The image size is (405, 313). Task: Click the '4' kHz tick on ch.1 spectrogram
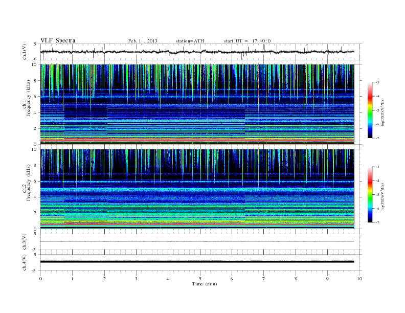coord(35,113)
